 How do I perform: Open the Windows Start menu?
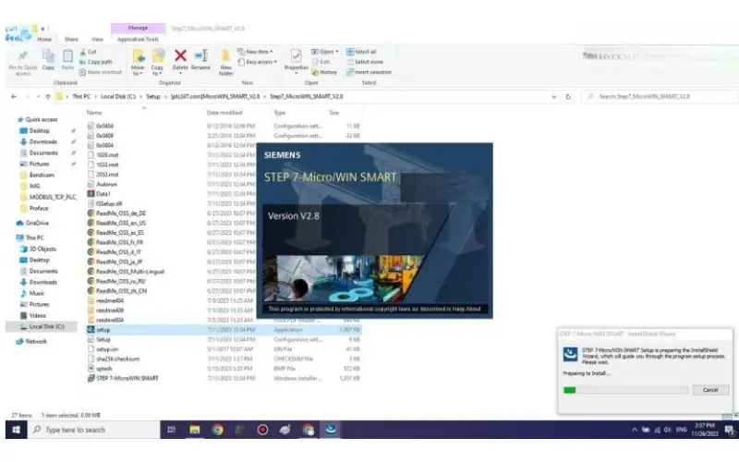16,430
